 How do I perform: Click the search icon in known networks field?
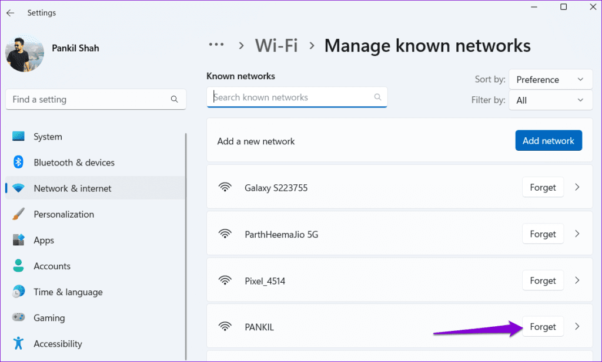378,97
